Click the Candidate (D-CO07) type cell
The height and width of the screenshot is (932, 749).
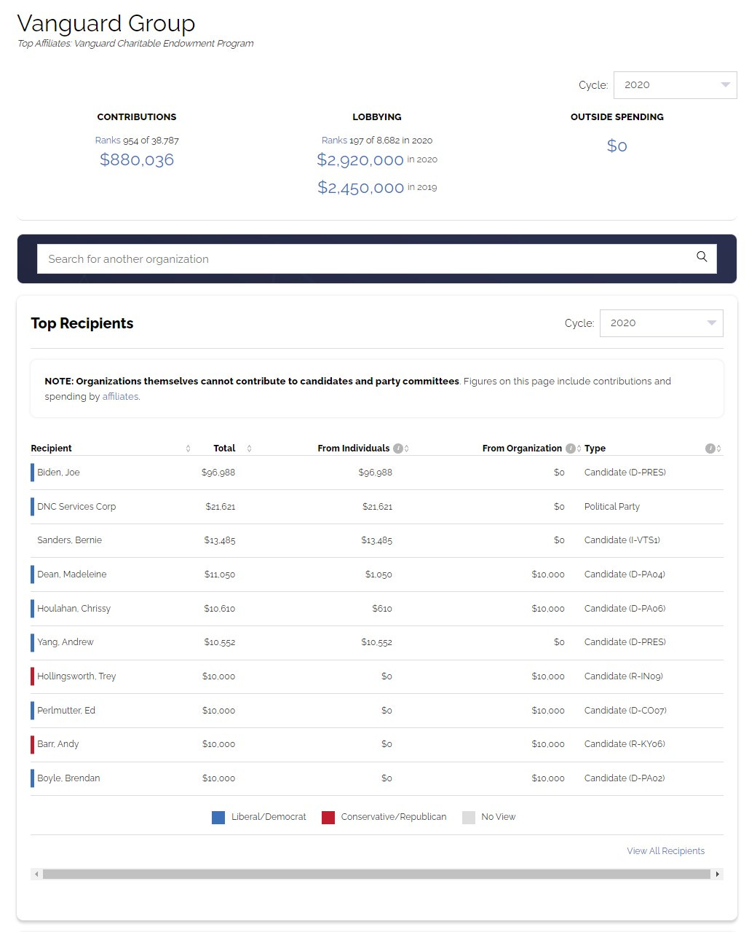(x=625, y=711)
